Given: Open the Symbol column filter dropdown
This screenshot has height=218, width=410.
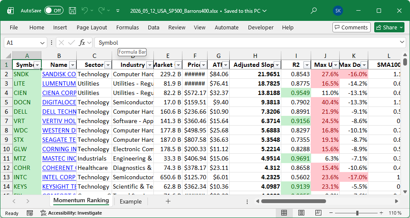Looking at the screenshot, I should coord(38,65).
